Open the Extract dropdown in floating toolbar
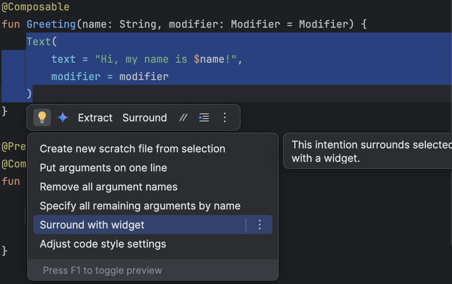Viewport: 452px width, 284px height. click(95, 118)
